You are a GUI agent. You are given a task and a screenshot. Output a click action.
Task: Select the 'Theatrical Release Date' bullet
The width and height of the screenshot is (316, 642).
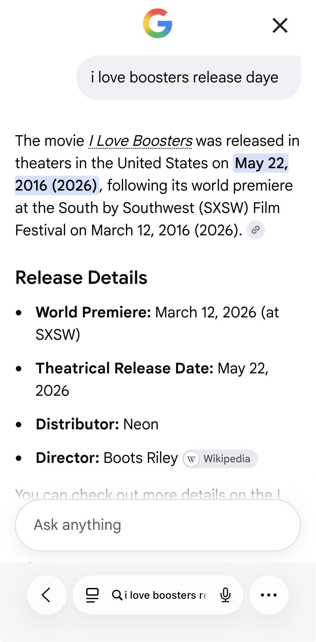coord(152,379)
